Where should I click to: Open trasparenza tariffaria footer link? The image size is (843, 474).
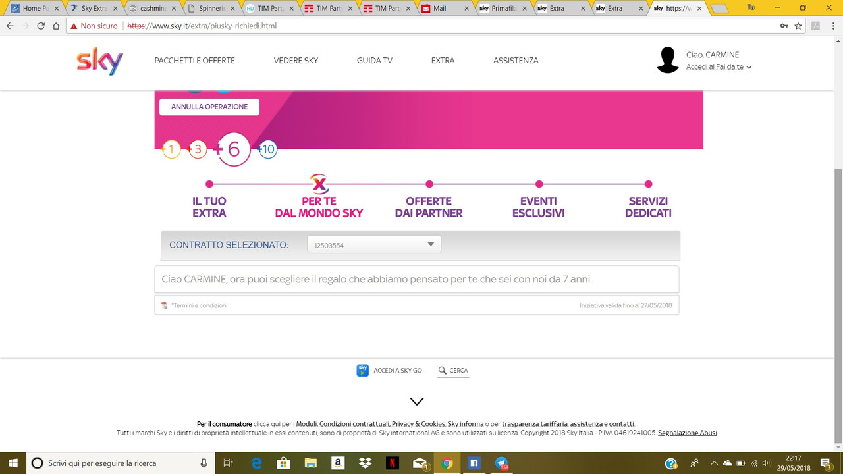[535, 424]
